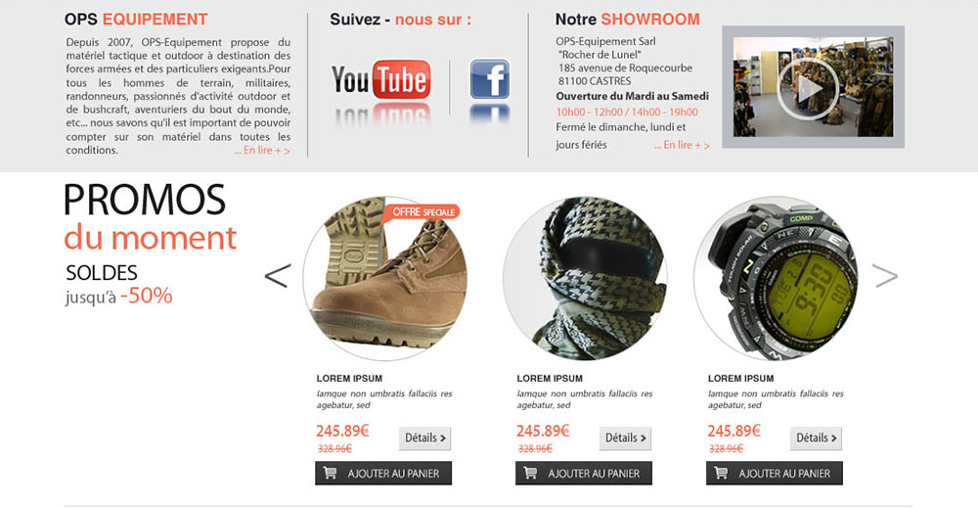Go to previous promo with left arrow
This screenshot has width=978, height=508.
click(x=278, y=276)
